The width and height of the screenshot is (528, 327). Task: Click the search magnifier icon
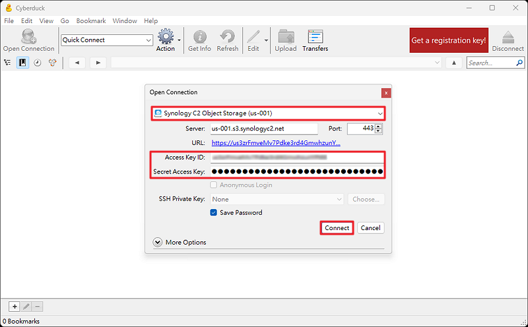[x=519, y=63]
